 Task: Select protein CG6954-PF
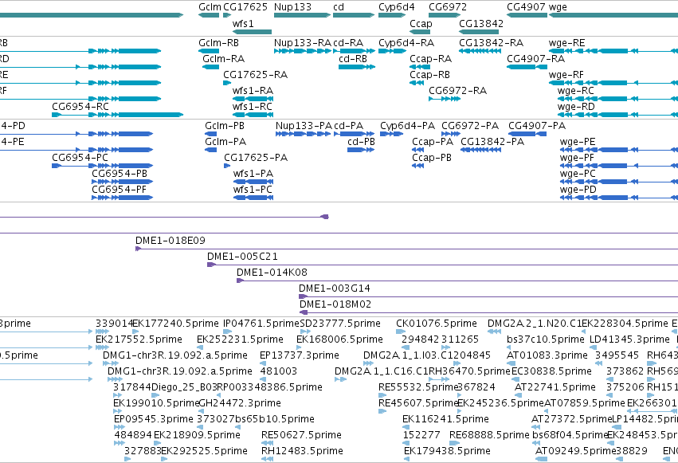click(x=119, y=190)
